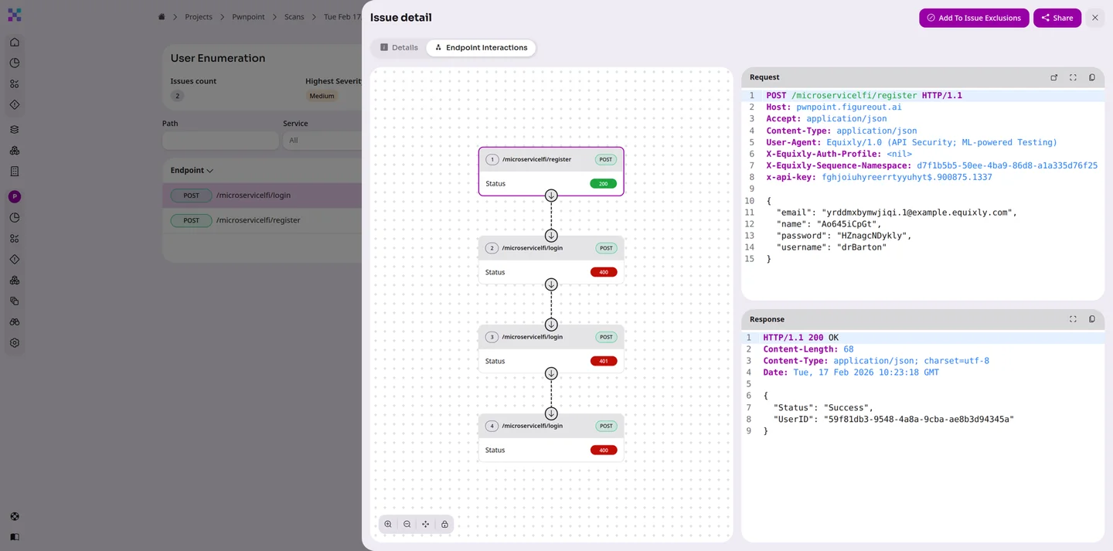Select the Endpoint Interactions tab

tap(481, 48)
